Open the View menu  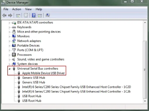28,9
